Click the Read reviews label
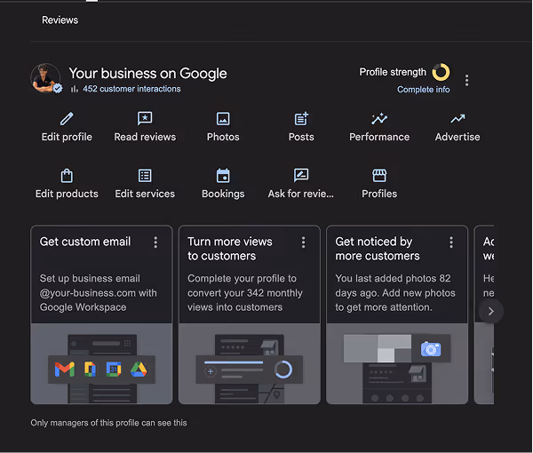 (145, 137)
